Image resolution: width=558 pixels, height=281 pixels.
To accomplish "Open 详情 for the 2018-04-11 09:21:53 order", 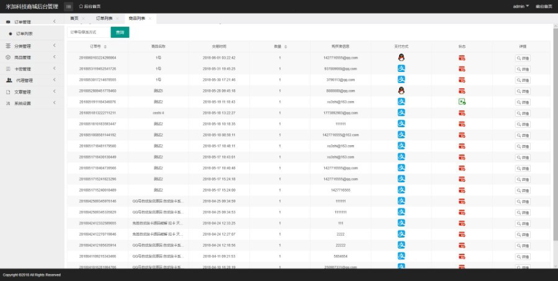I will point(523,257).
